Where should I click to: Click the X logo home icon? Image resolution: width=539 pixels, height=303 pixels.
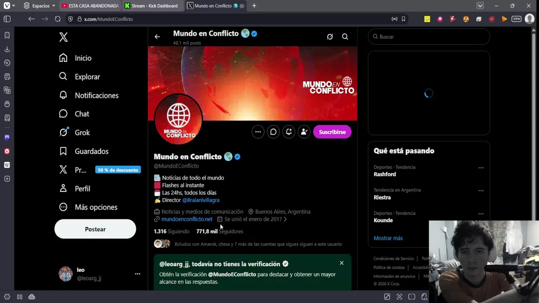pyautogui.click(x=64, y=37)
